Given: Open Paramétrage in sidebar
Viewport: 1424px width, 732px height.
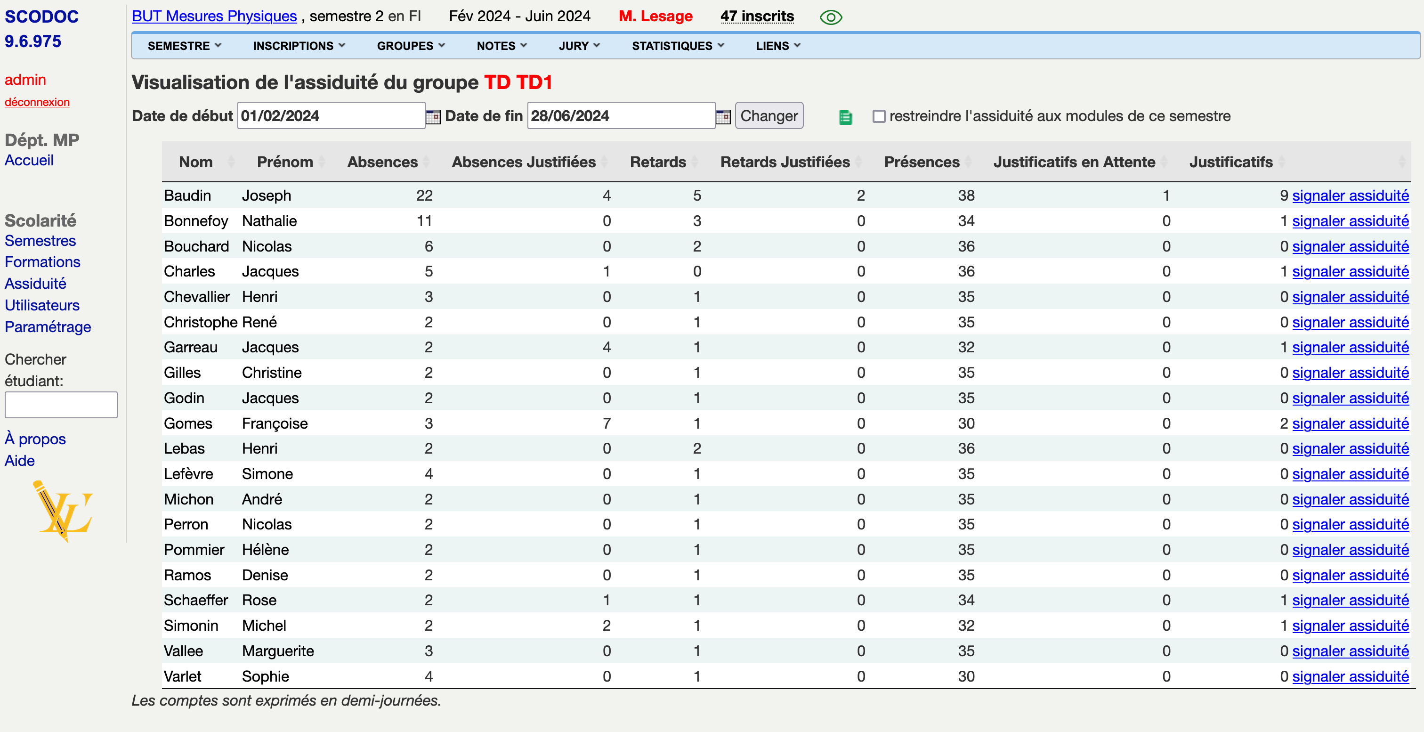Looking at the screenshot, I should click(x=48, y=327).
